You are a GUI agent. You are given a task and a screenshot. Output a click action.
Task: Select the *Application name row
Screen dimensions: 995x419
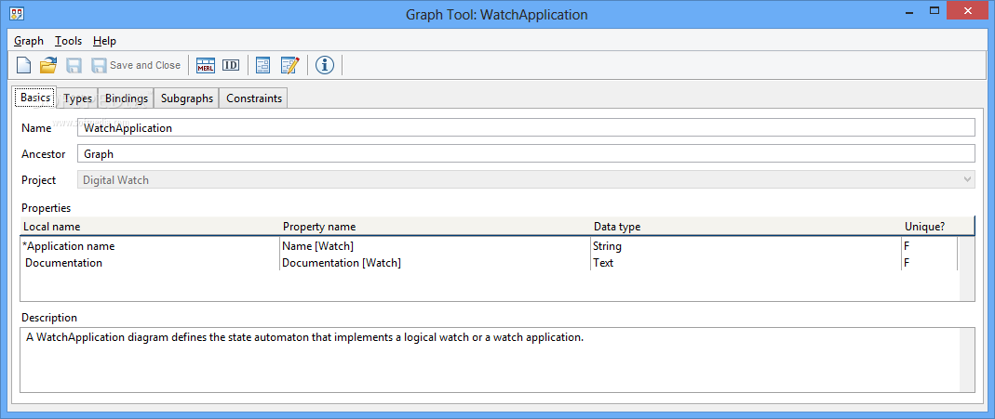[x=489, y=246]
